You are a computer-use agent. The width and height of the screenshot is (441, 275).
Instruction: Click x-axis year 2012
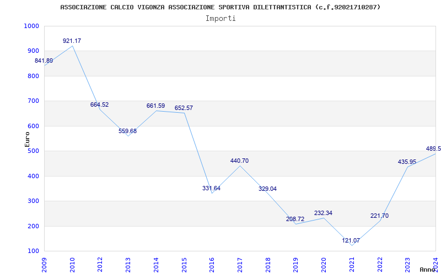tap(100, 265)
